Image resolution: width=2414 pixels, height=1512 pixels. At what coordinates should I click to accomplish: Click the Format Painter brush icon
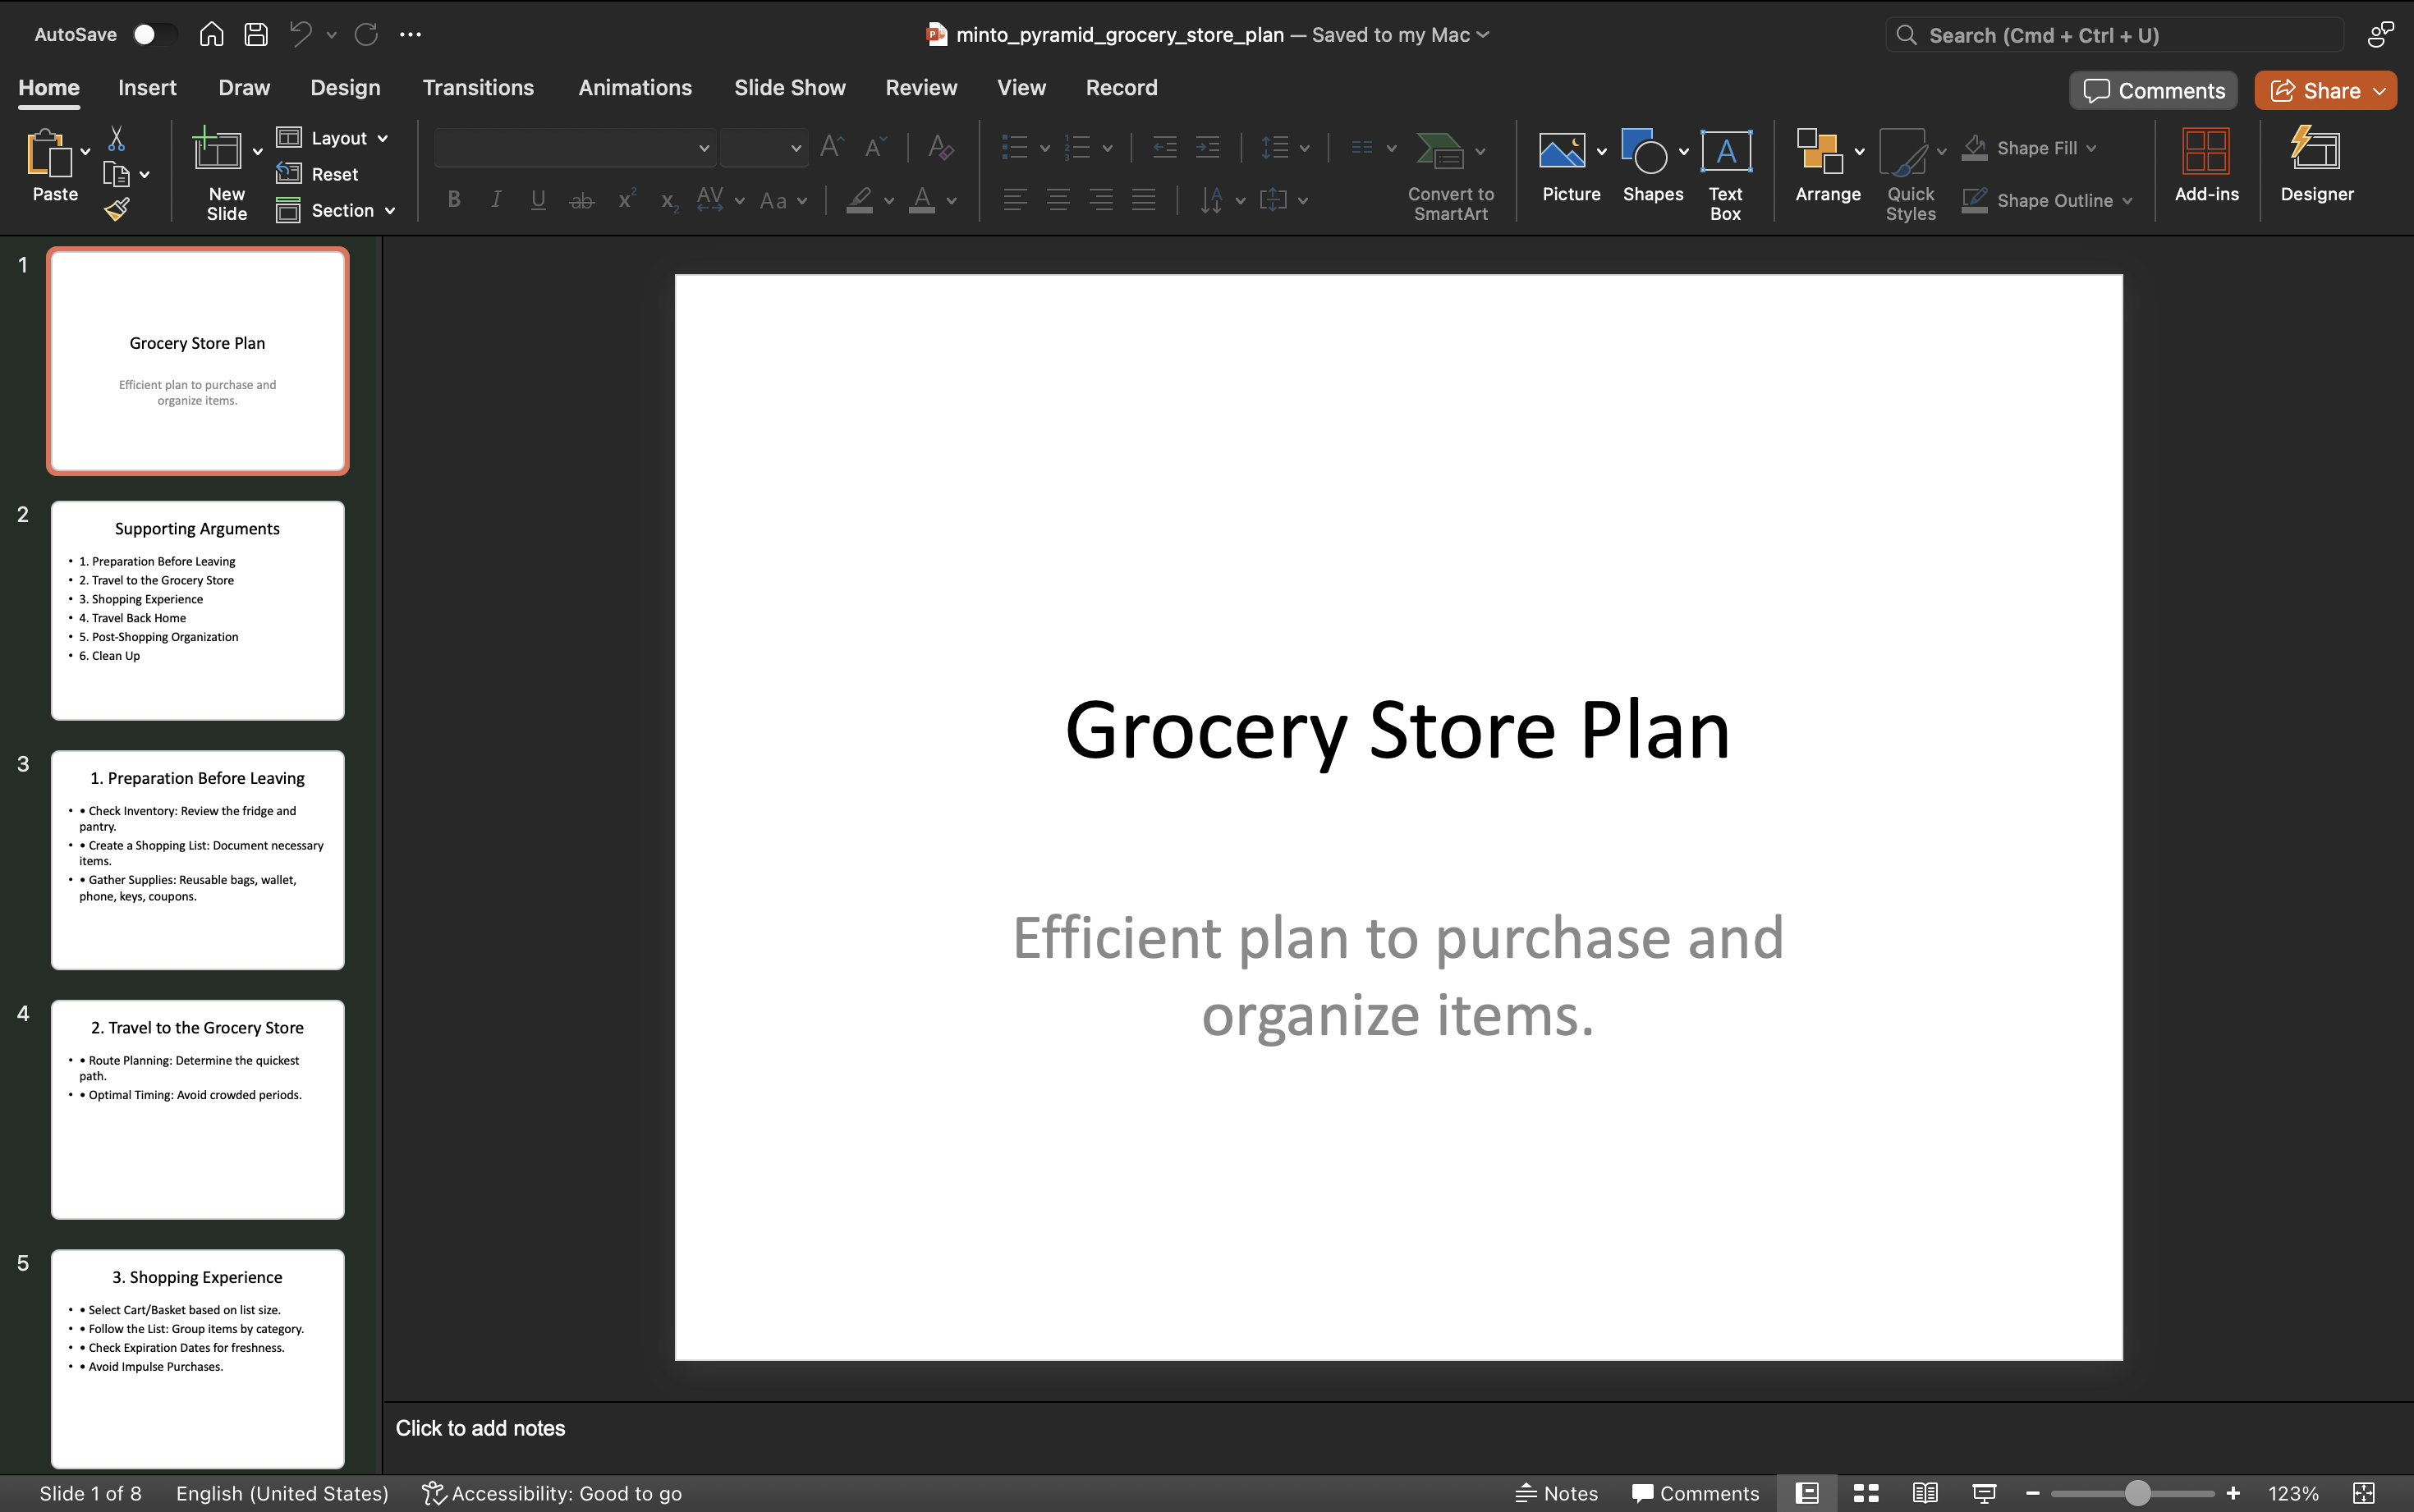coord(117,209)
